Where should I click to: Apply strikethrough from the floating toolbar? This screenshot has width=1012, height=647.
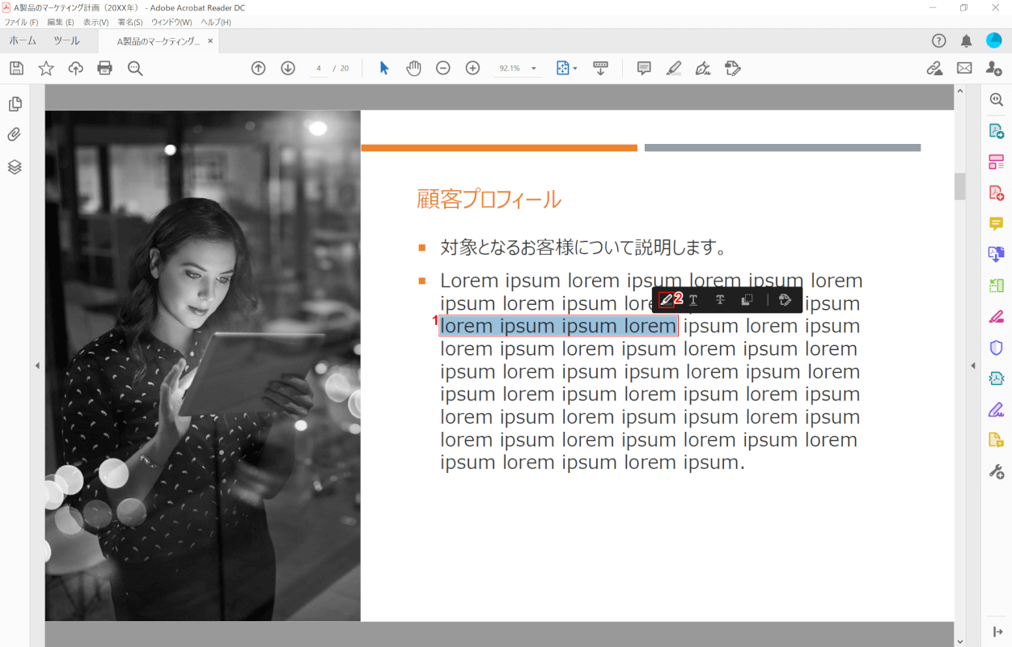720,300
